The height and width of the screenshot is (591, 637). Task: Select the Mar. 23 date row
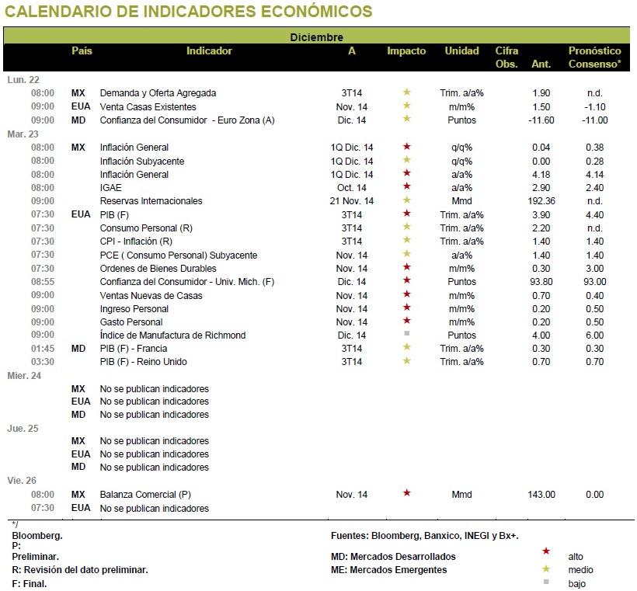pos(23,134)
